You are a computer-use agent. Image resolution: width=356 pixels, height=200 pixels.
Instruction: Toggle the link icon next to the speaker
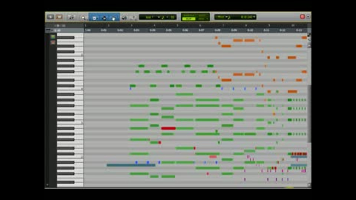pyautogui.click(x=133, y=18)
